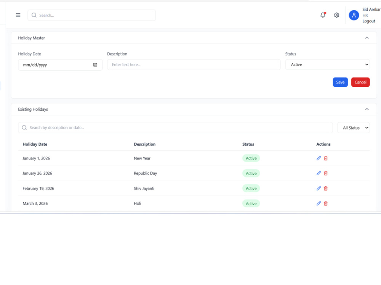Screen dimensions: 381x285
Task: Open the Status Active dropdown
Action: click(327, 65)
